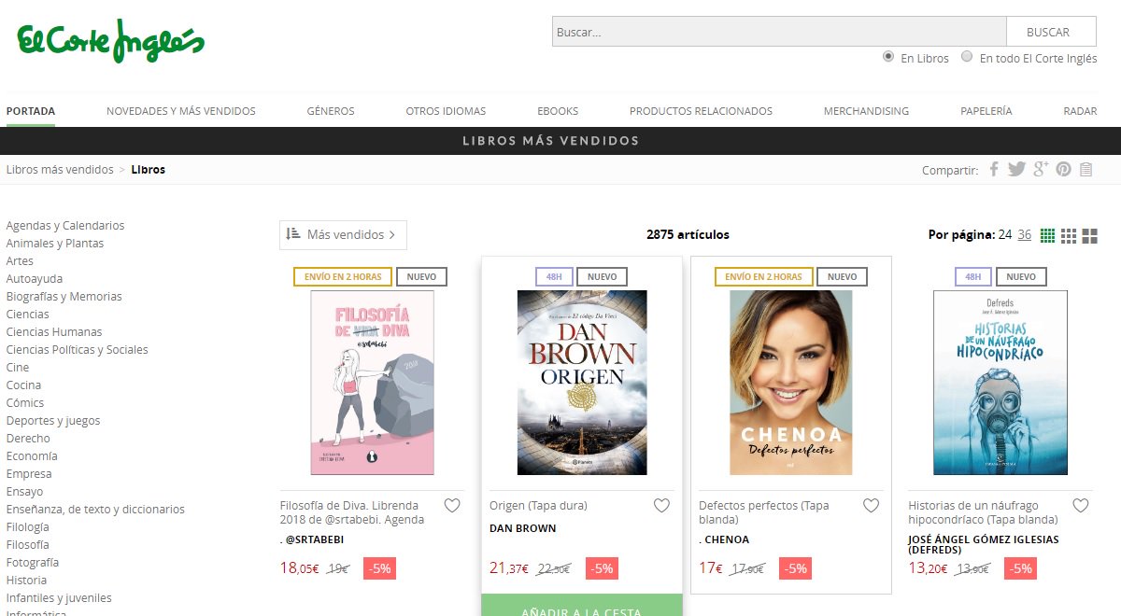Share on Pinterest icon
Viewport: 1121px width, 616px height.
pyautogui.click(x=1063, y=169)
